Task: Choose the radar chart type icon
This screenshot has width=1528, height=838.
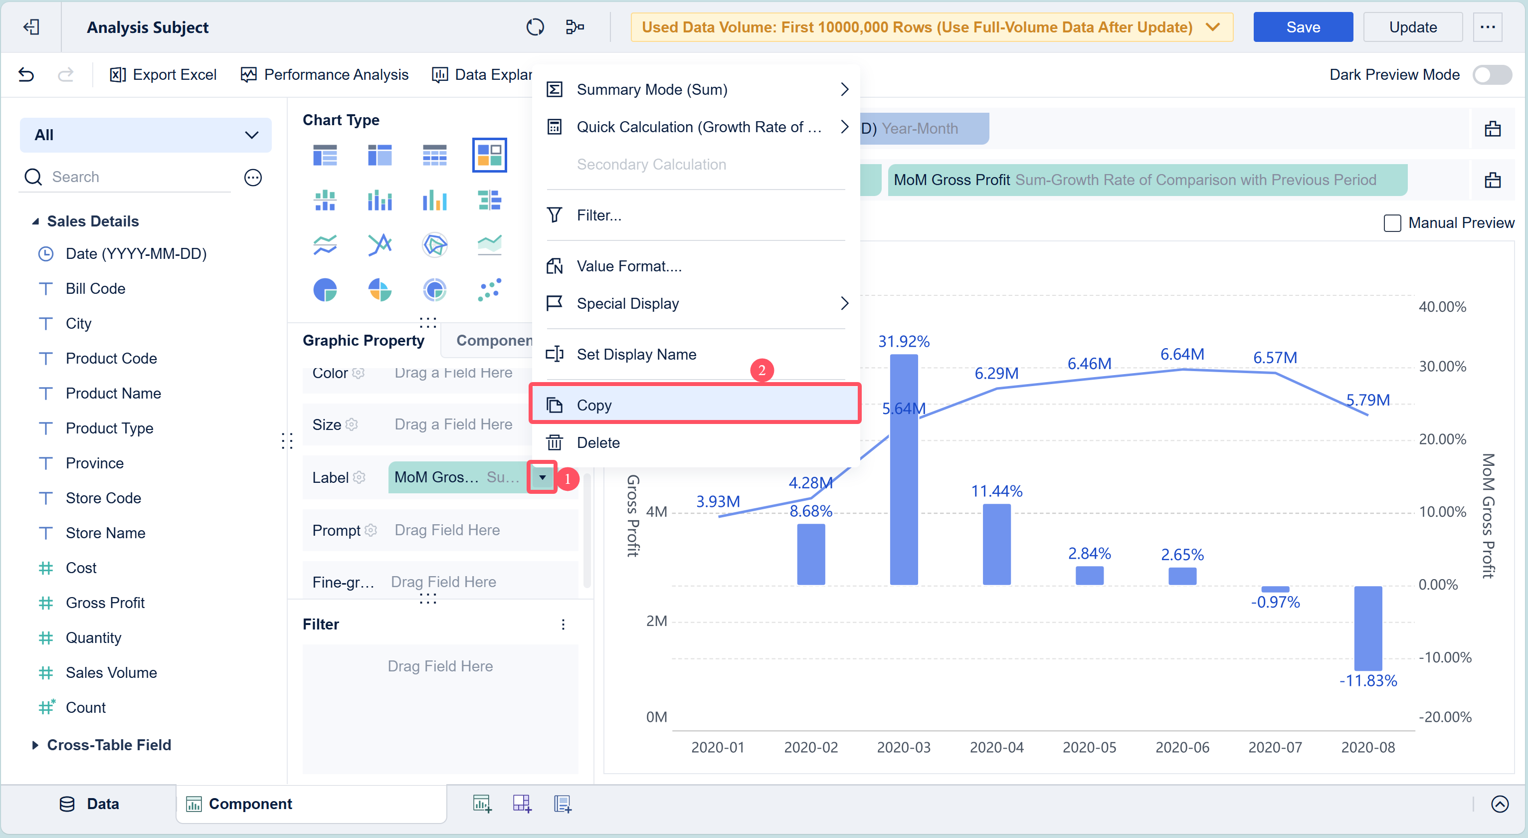Action: point(434,244)
